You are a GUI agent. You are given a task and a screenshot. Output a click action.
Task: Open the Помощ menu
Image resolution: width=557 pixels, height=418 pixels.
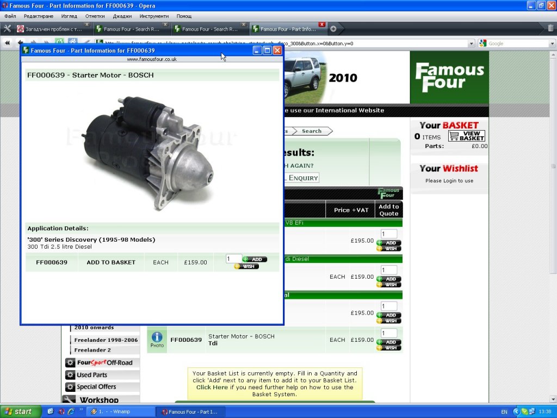(x=184, y=16)
